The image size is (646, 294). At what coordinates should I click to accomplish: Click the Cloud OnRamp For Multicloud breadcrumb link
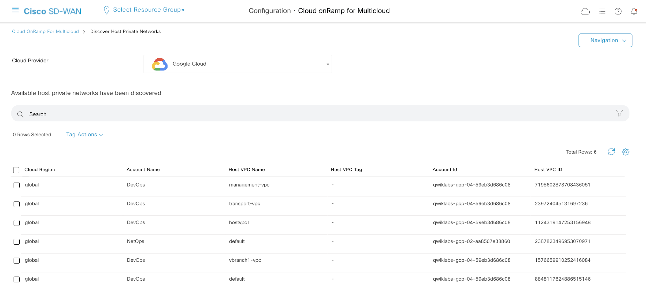click(x=45, y=31)
